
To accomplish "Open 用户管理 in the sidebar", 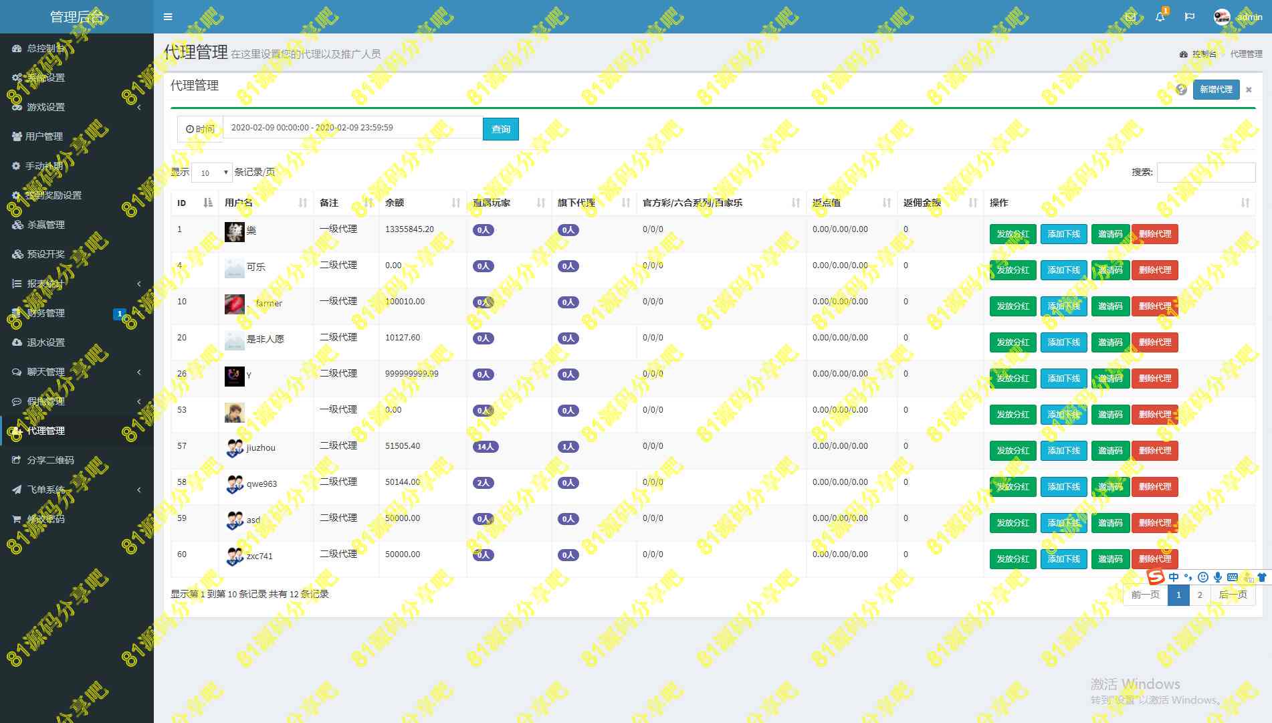I will pos(44,136).
